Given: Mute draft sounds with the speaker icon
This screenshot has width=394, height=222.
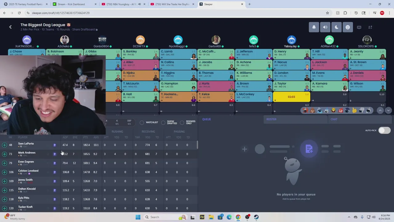Looking at the screenshot, I should (325, 27).
